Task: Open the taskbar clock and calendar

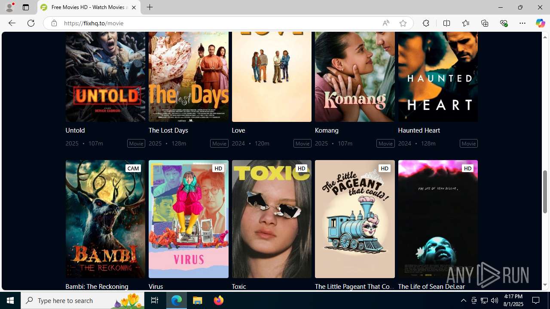Action: pyautogui.click(x=513, y=300)
